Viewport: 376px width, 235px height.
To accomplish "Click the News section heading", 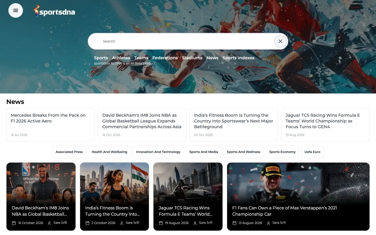I will [x=15, y=102].
